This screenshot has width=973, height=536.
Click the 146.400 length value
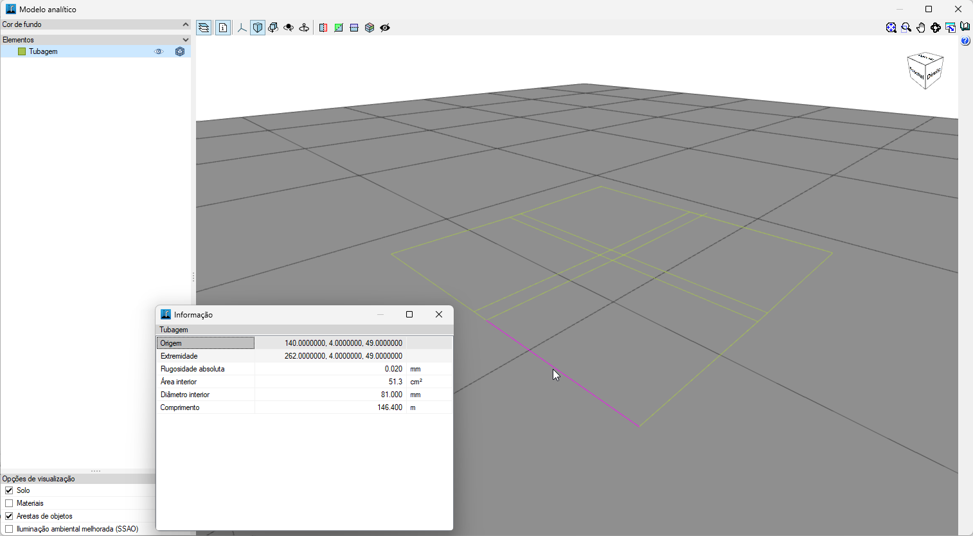tap(389, 407)
